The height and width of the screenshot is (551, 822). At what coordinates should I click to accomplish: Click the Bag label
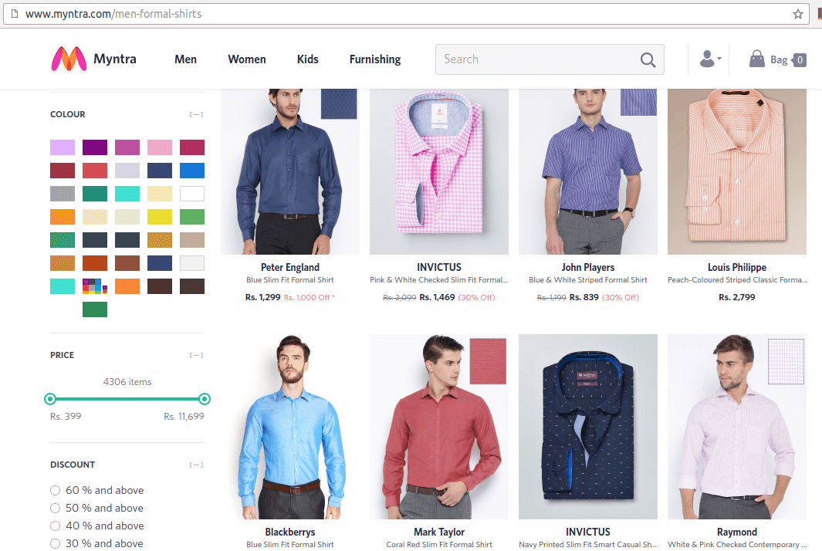point(779,59)
